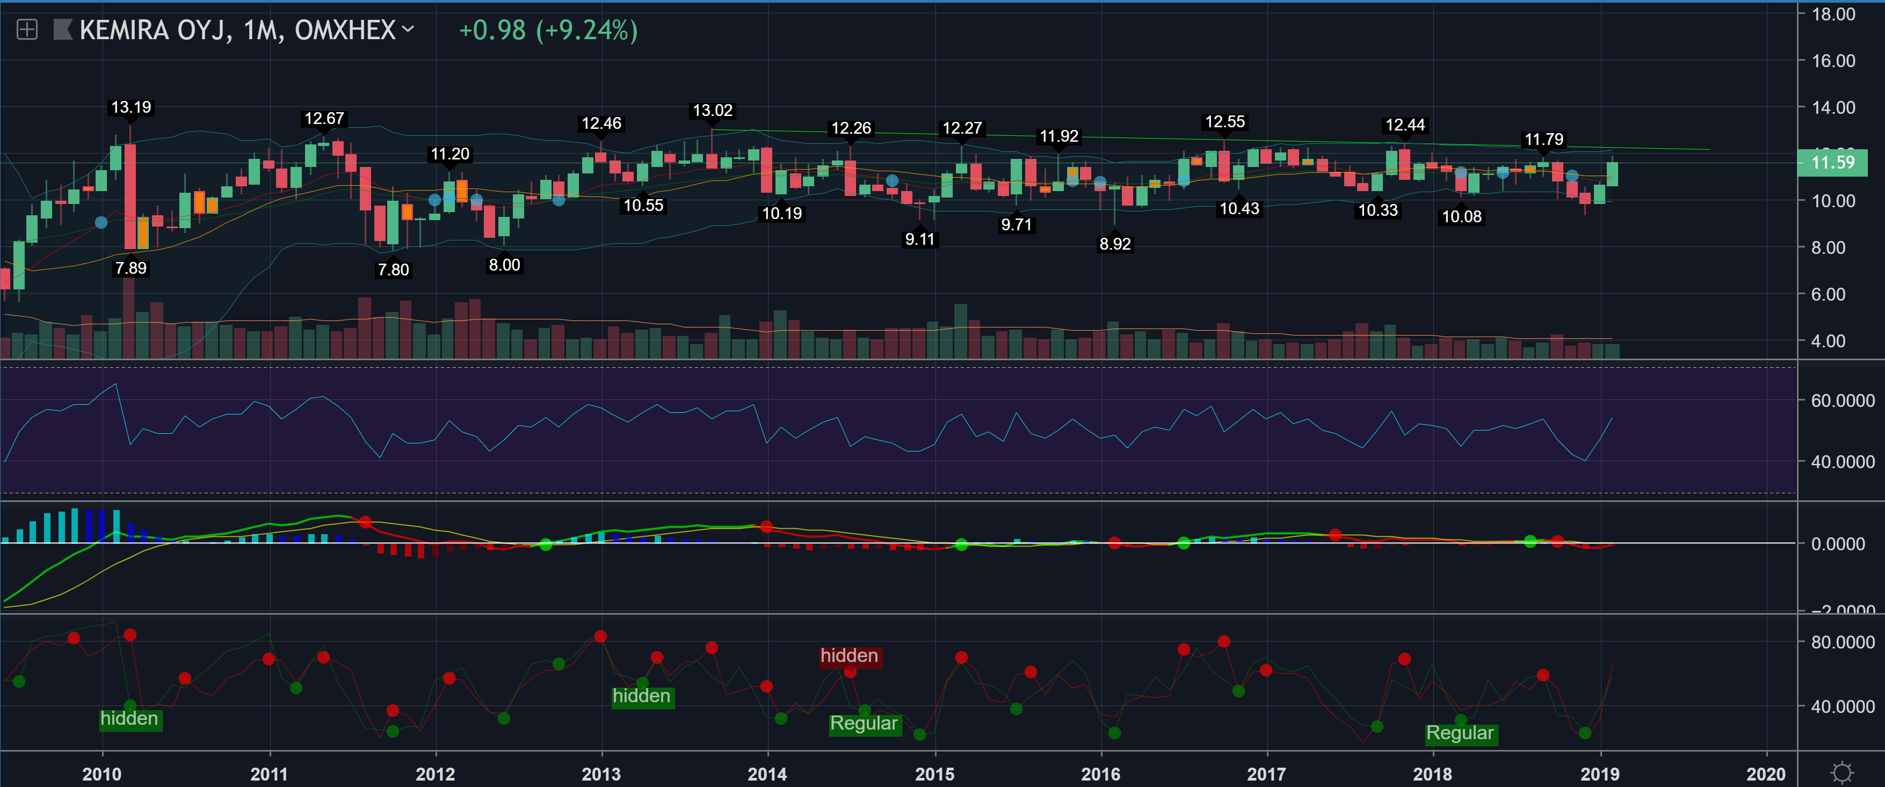The image size is (1885, 787).
Task: Click the +0.98 (+9.24%) change value
Action: 548,30
